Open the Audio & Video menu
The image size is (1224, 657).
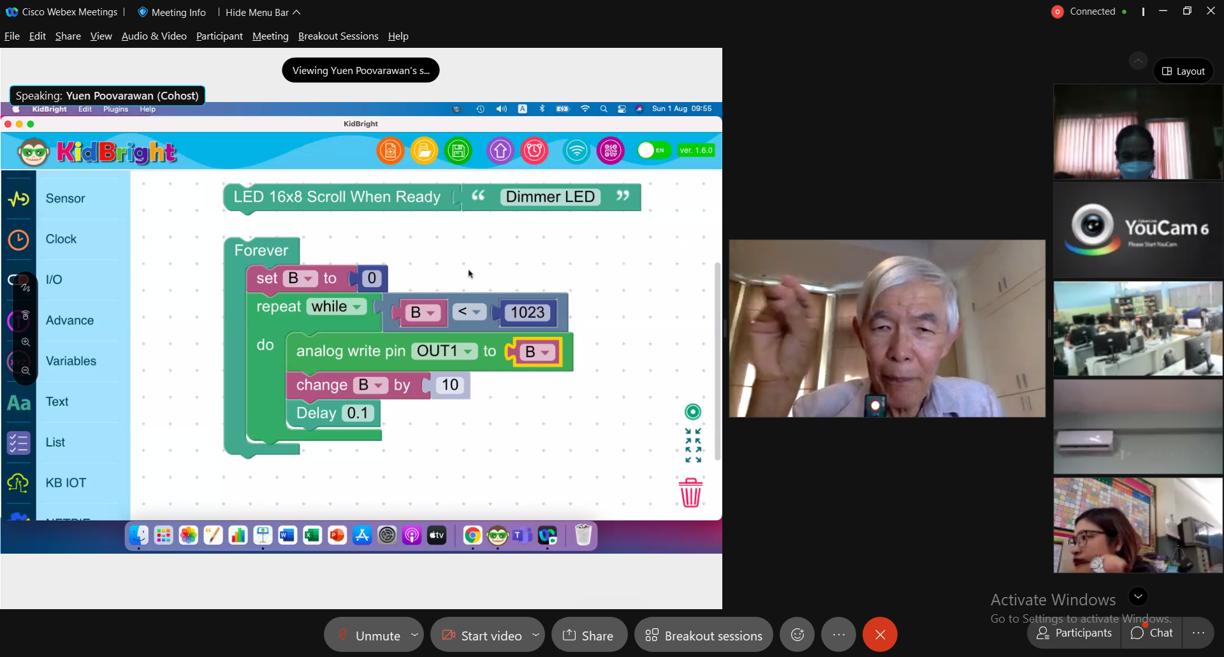click(x=154, y=36)
